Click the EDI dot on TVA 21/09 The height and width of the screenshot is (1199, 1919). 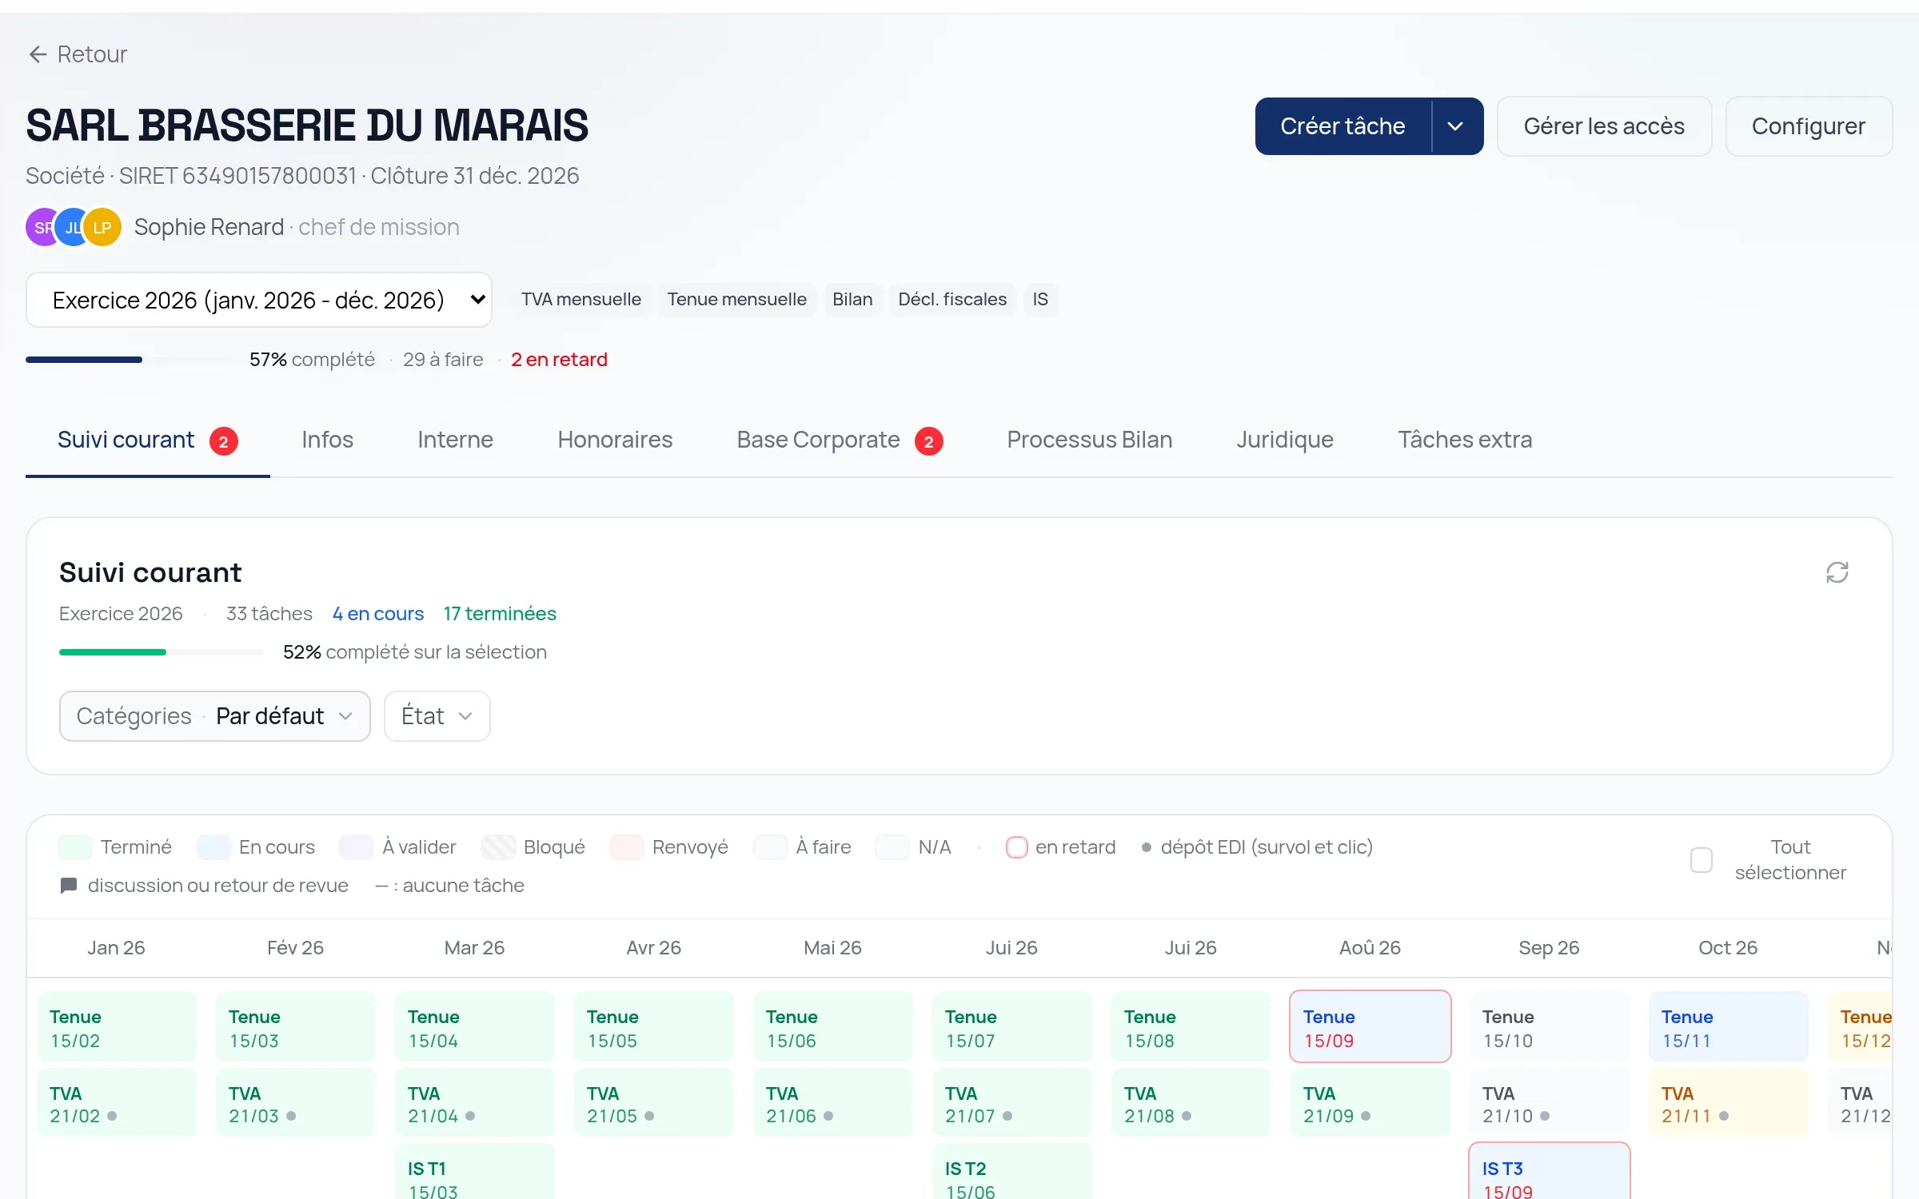point(1366,1116)
